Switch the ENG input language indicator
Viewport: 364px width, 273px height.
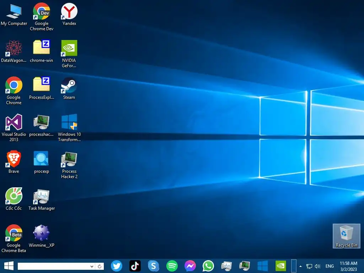point(330,266)
